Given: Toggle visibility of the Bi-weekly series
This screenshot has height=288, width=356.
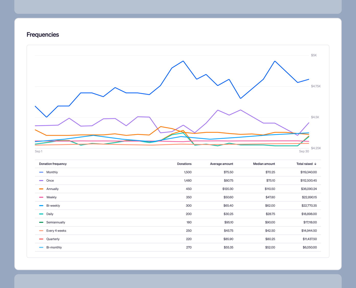Looking at the screenshot, I should 41,205.
